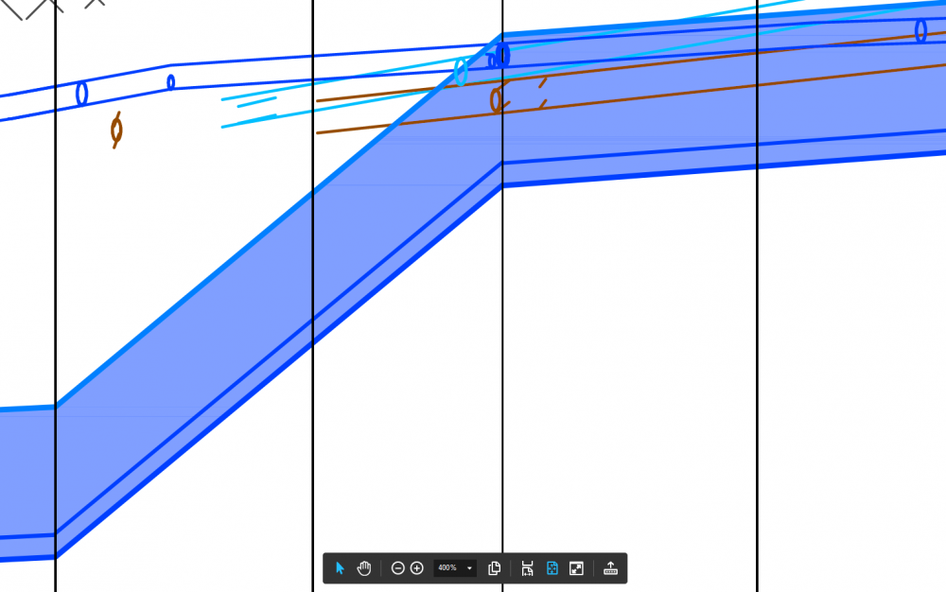Select the arrow selection tool

(x=340, y=568)
